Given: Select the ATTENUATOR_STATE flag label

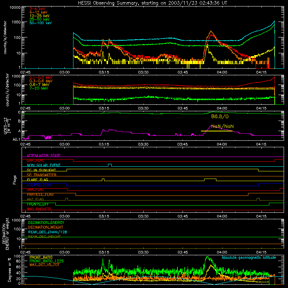Looking at the screenshot, I should click(x=44, y=156).
